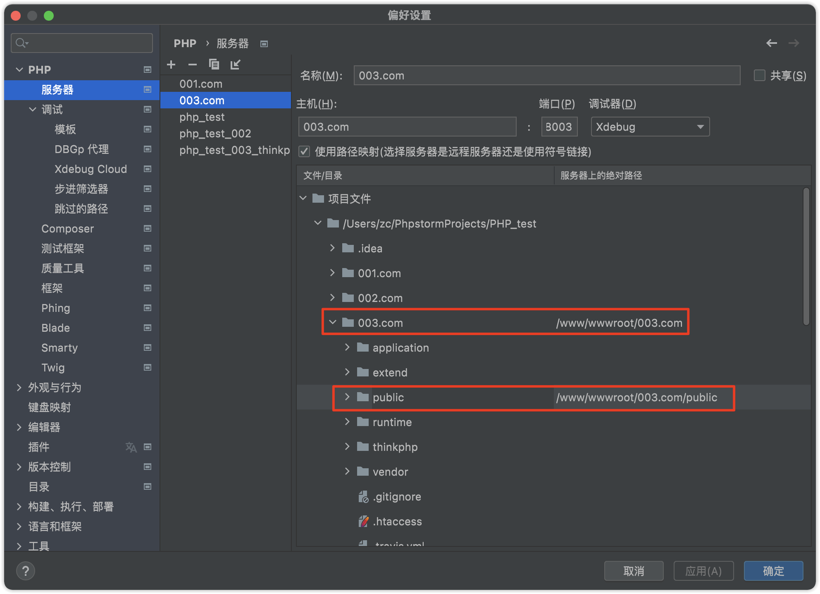Image resolution: width=820 pixels, height=594 pixels.
Task: Click the 取消 (Cancel) button
Action: click(634, 571)
